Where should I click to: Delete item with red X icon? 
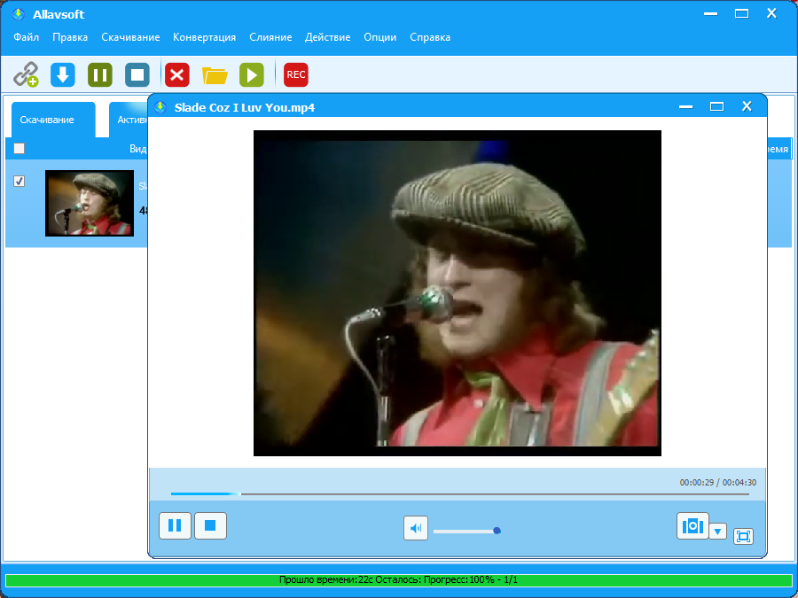[176, 74]
